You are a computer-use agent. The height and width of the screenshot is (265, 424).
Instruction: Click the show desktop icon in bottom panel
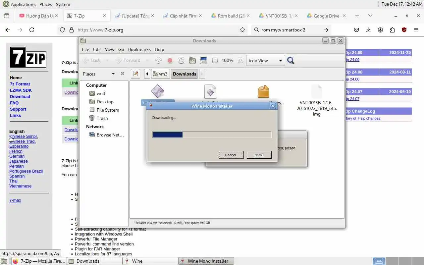point(4,261)
